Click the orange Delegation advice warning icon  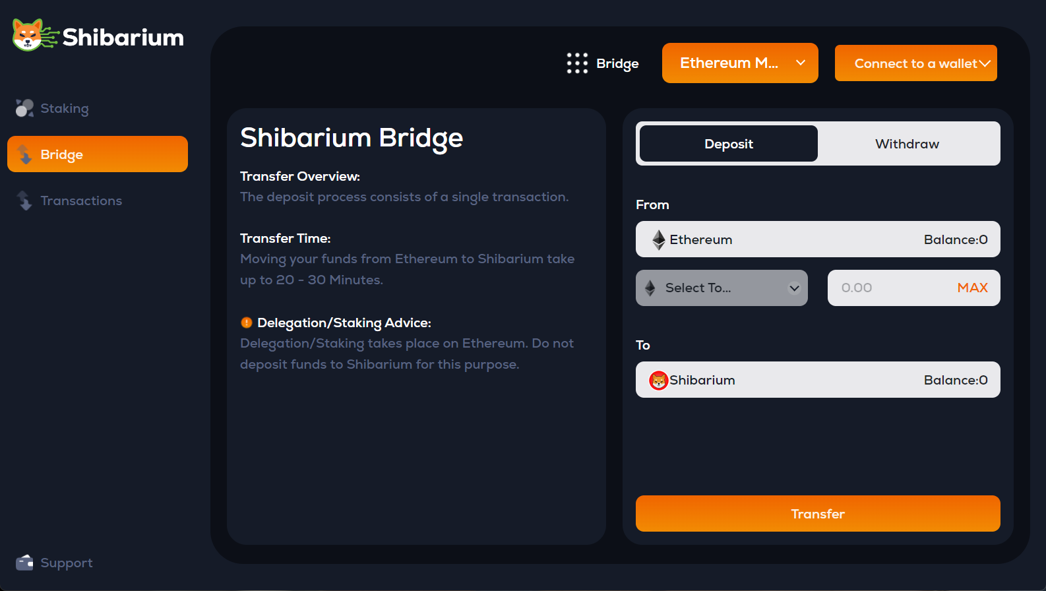point(247,323)
